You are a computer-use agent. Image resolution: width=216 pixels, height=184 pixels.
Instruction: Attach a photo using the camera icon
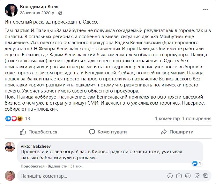point(179,176)
